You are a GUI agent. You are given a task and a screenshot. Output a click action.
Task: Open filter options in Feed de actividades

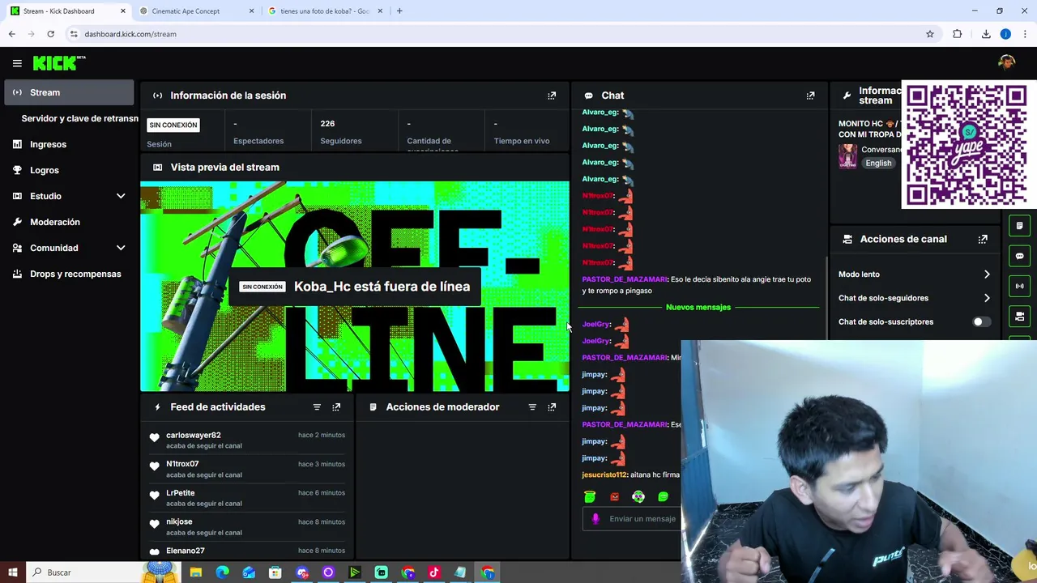[x=317, y=407]
